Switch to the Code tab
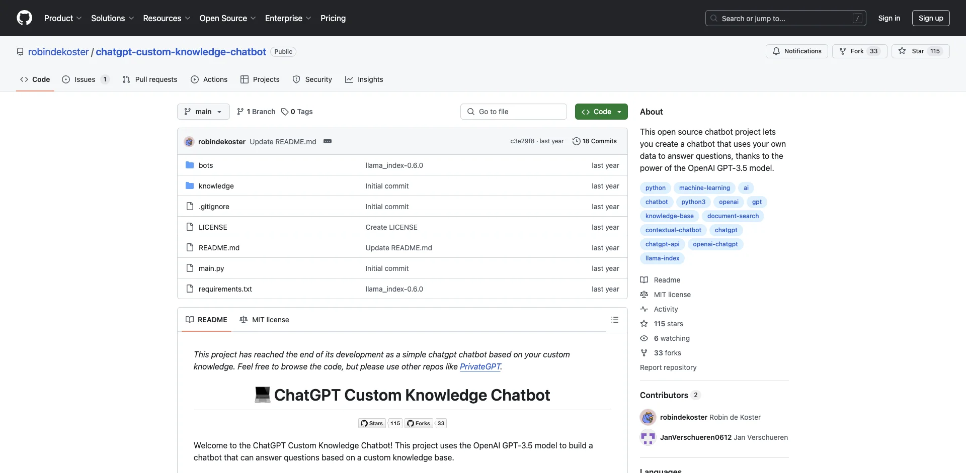 (x=35, y=79)
